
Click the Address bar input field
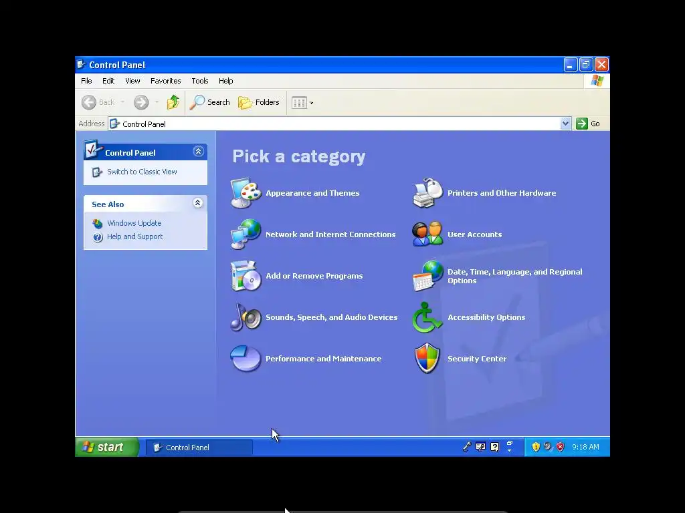[x=339, y=124]
